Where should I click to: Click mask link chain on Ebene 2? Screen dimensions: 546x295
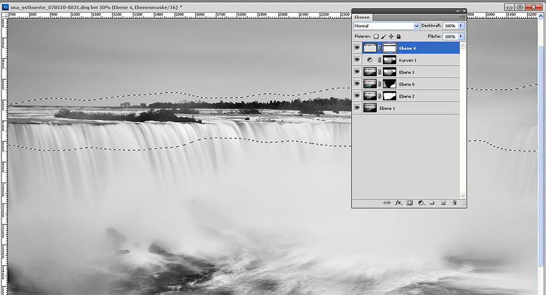click(x=380, y=96)
